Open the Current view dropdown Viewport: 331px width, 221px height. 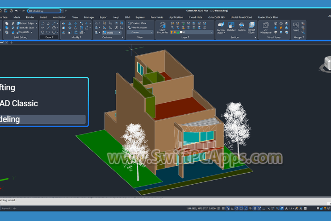[x=140, y=32]
